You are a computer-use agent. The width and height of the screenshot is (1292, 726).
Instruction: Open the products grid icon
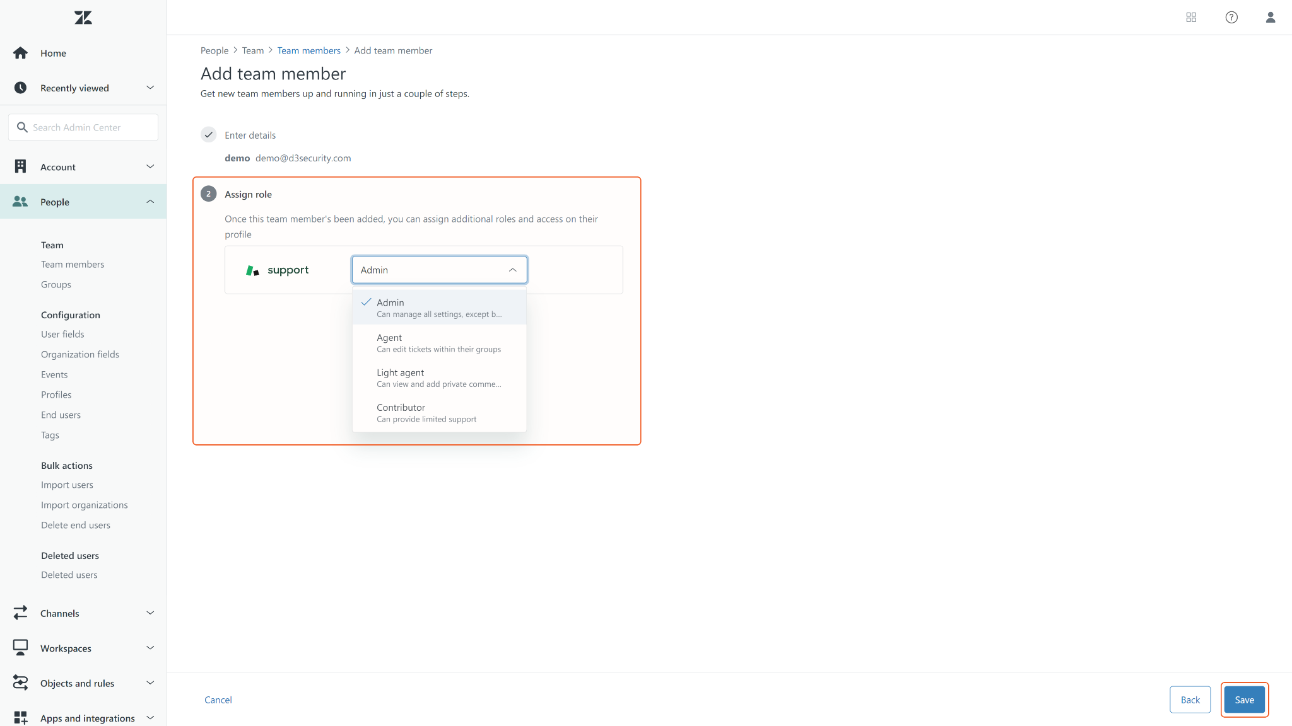click(x=1191, y=18)
